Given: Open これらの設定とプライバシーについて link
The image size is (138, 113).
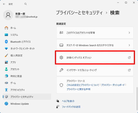Looking at the screenshot, I should pos(83,85).
